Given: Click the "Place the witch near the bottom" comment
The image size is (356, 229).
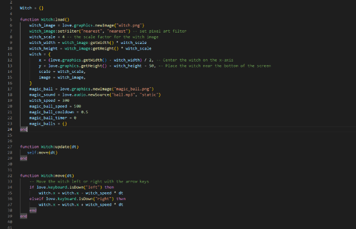Looking at the screenshot, I should 215,66.
